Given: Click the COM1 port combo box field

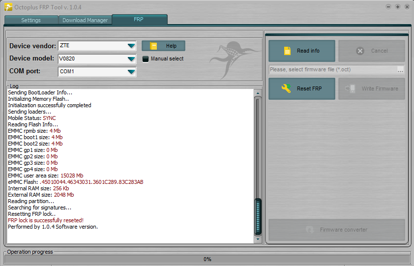Looking at the screenshot, I should click(97, 72).
